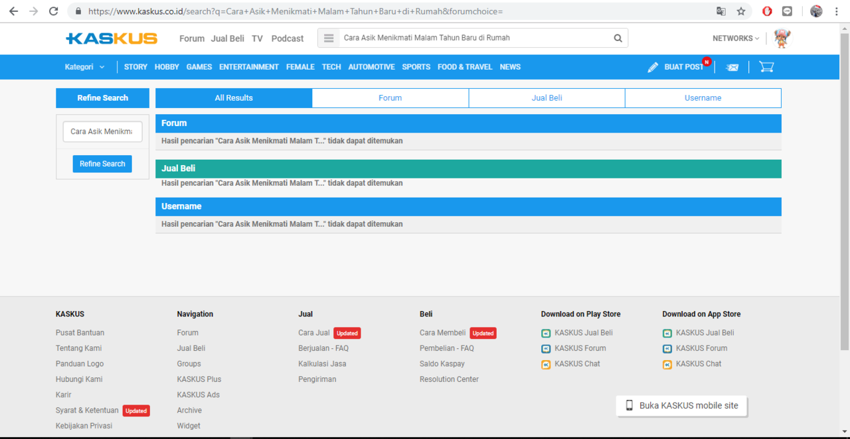The image size is (850, 439).
Task: Switch to the Jual Beli results tab
Action: click(x=547, y=98)
